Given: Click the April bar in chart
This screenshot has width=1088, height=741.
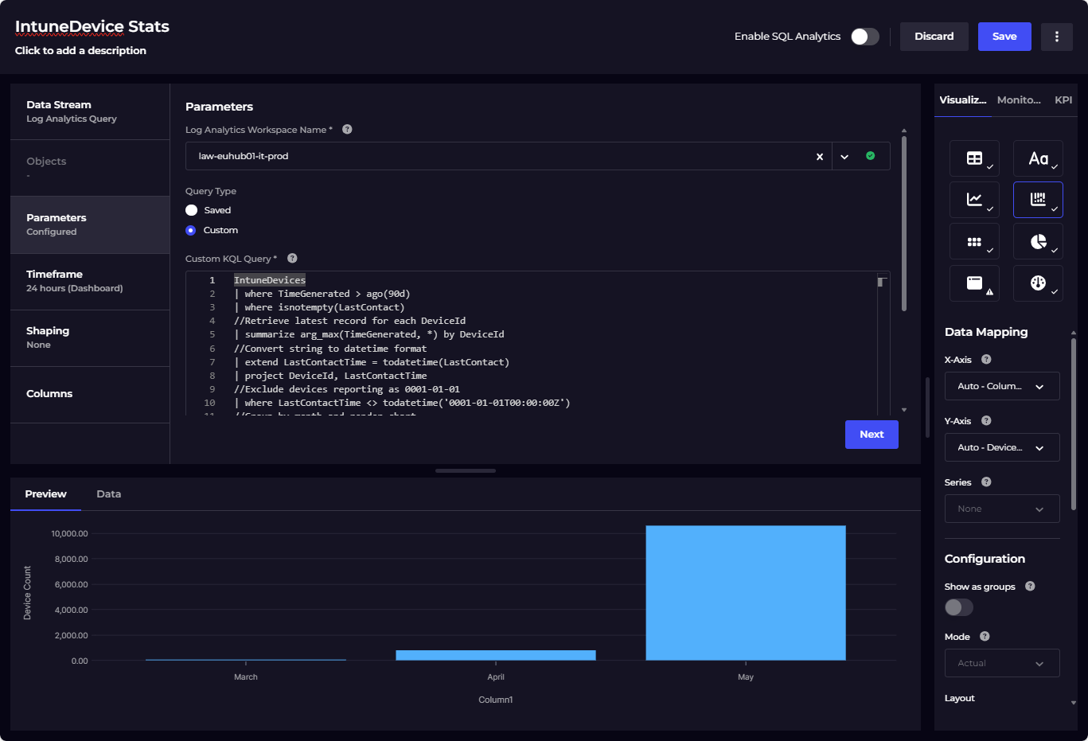Looking at the screenshot, I should click(496, 655).
